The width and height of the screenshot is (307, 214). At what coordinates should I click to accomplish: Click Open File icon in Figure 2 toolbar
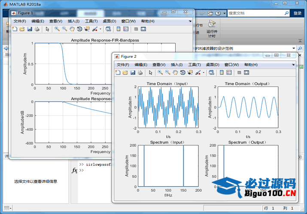(x=125, y=73)
